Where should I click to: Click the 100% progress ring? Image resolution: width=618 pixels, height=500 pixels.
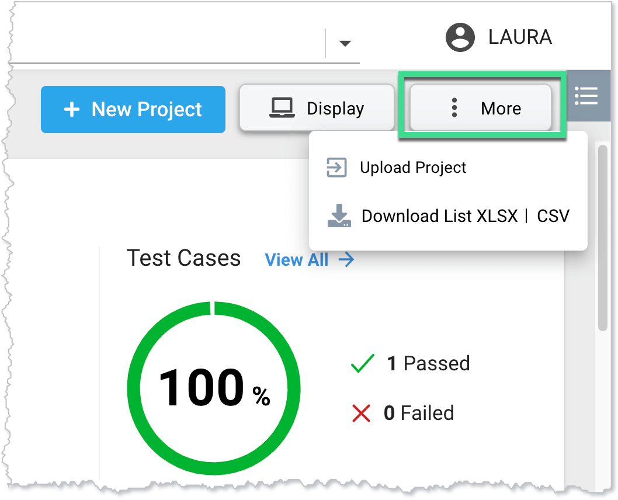[x=213, y=387]
